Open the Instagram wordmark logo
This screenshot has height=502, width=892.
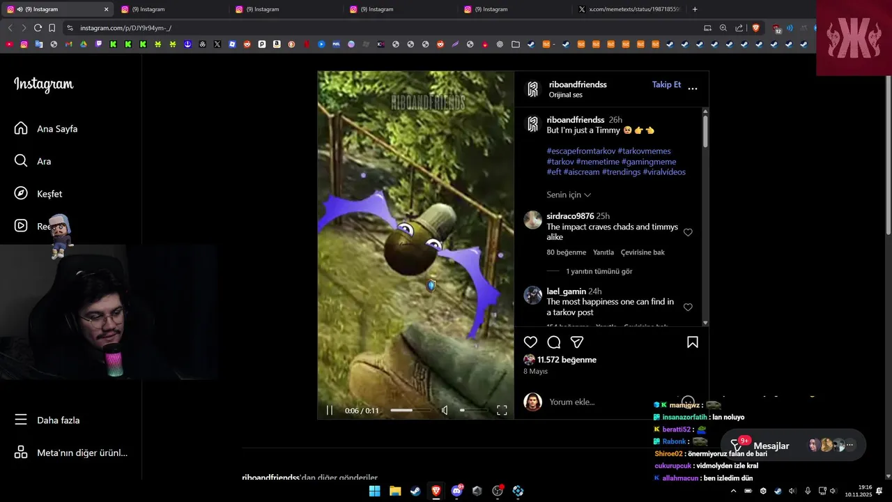pyautogui.click(x=43, y=84)
